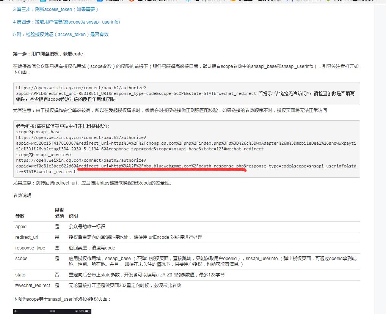
Task: Click the phone screenshot thumbnail at the bottom
Action: click(x=52, y=312)
